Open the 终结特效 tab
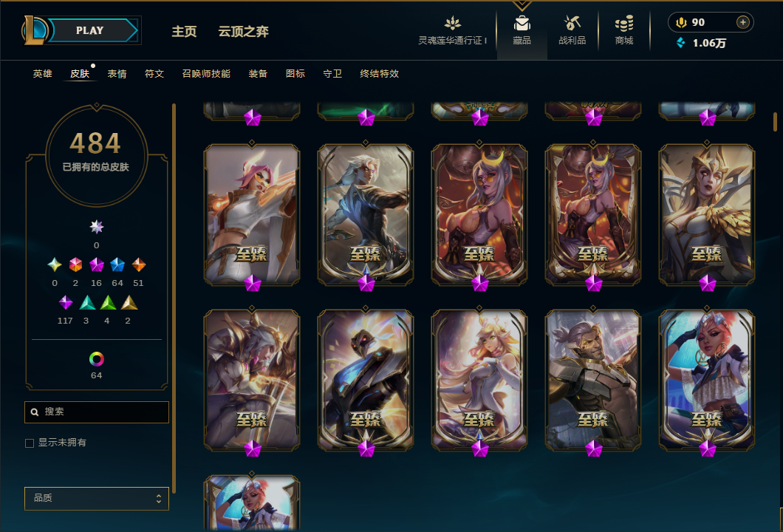The height and width of the screenshot is (532, 783). [380, 74]
